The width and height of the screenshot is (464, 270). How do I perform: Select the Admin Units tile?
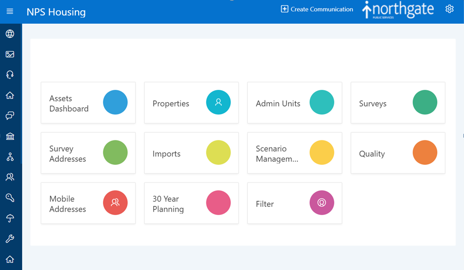[295, 103]
